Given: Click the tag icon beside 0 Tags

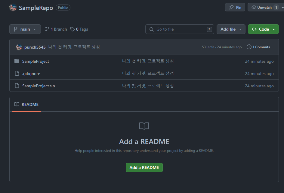Looking at the screenshot, I should [73, 29].
